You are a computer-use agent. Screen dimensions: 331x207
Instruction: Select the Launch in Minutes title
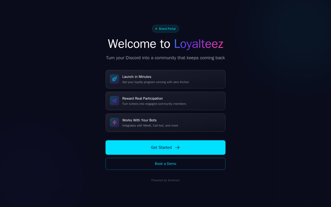137,77
